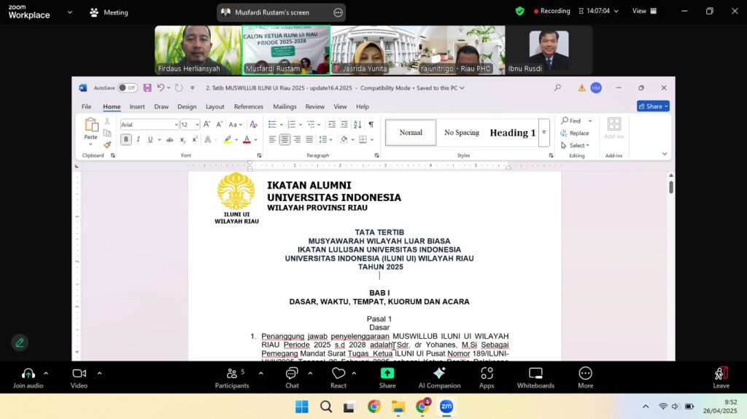
Task: Apply subscript formatting
Action: pyautogui.click(x=182, y=139)
